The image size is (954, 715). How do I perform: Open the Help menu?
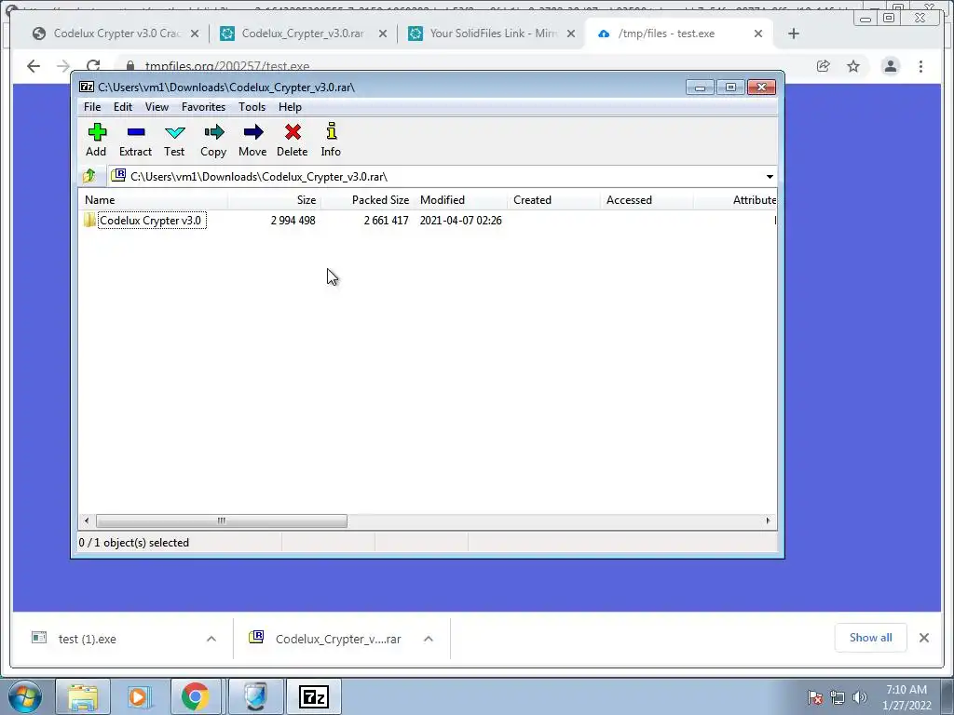tap(291, 107)
